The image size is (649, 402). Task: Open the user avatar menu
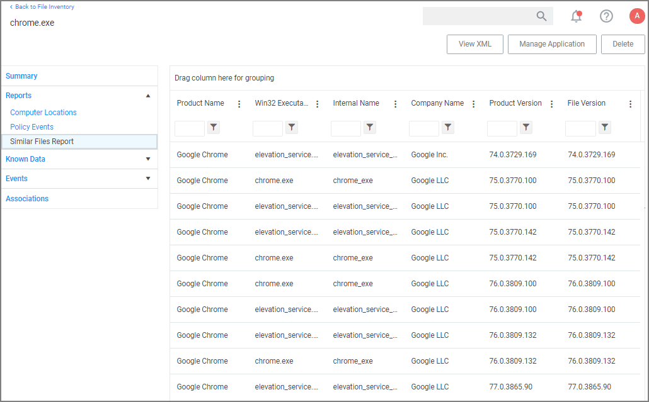[x=636, y=16]
